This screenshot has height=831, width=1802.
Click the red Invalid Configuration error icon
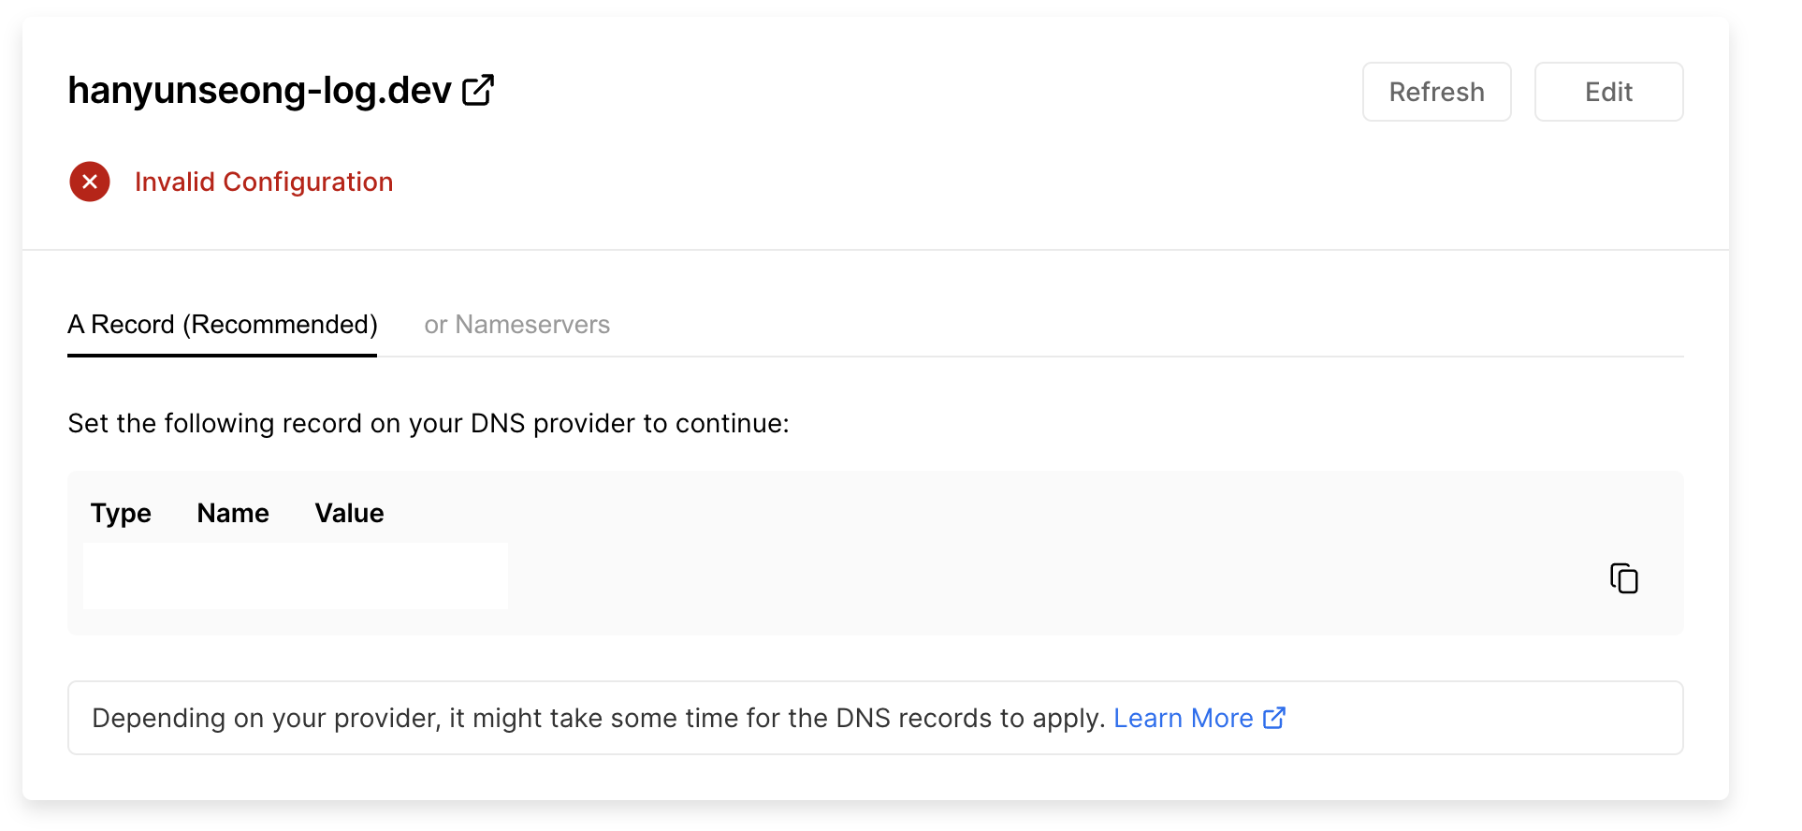(90, 182)
